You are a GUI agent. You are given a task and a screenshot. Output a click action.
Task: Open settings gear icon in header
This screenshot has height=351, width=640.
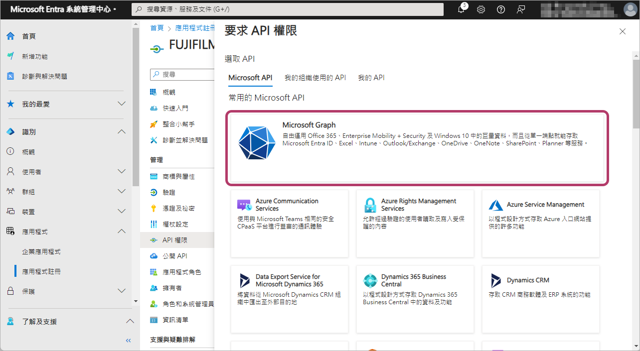[481, 9]
